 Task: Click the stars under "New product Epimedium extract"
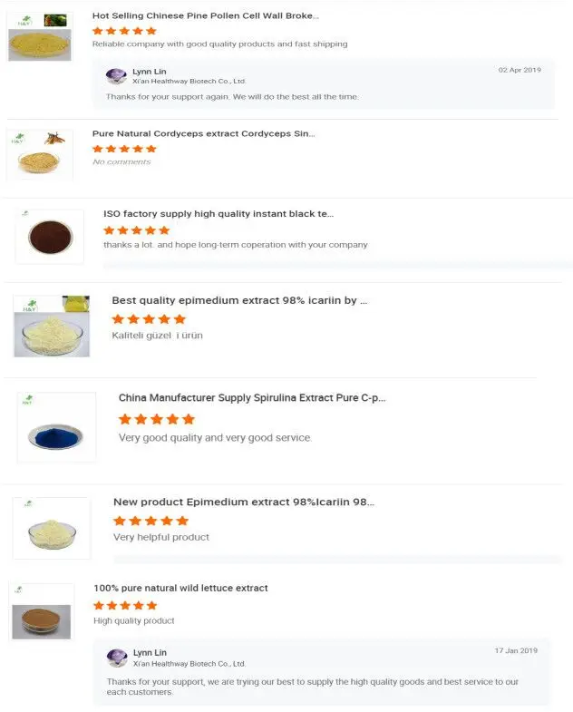(x=151, y=521)
